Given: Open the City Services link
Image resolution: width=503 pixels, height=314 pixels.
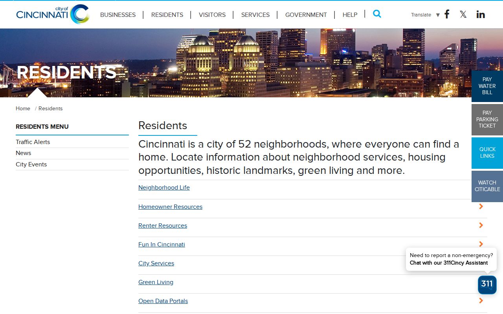Looking at the screenshot, I should pyautogui.click(x=156, y=263).
